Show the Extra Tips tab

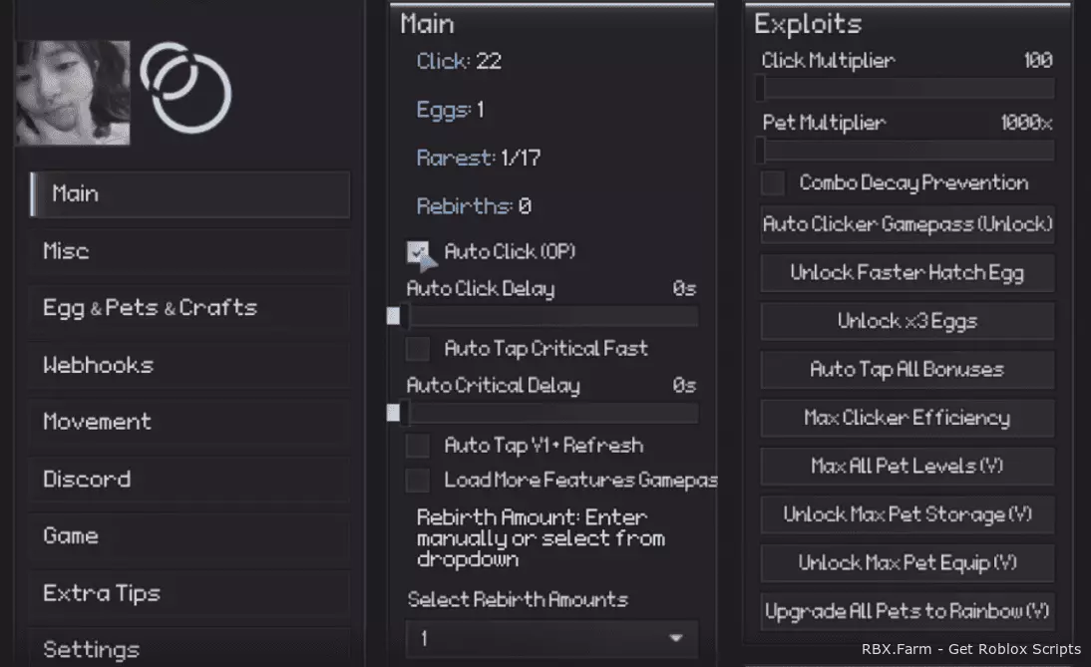coord(189,593)
